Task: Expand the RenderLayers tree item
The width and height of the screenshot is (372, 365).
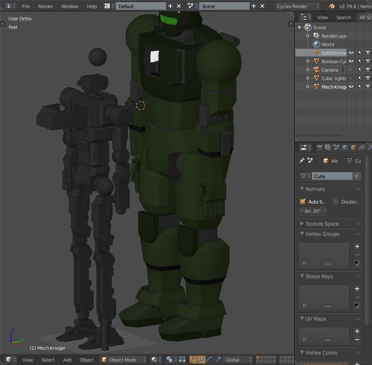Action: pos(308,36)
